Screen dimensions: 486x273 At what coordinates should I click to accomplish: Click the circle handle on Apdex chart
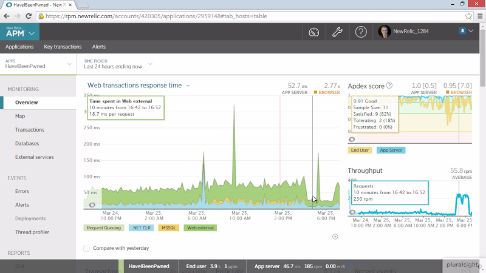352,140
